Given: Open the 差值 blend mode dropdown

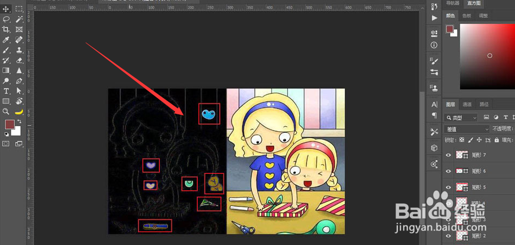Looking at the screenshot, I should (x=467, y=129).
